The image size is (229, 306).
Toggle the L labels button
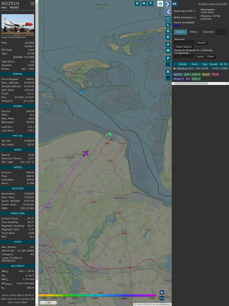[168, 25]
